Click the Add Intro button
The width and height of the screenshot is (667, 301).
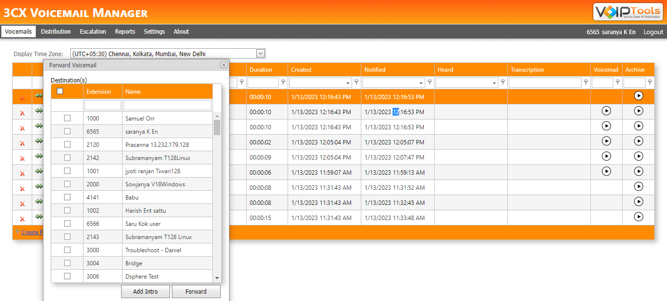145,291
